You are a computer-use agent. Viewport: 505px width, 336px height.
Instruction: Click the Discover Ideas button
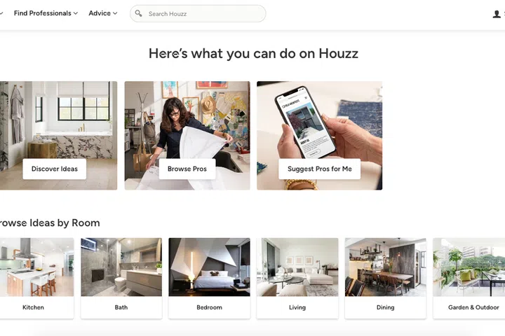click(x=55, y=169)
